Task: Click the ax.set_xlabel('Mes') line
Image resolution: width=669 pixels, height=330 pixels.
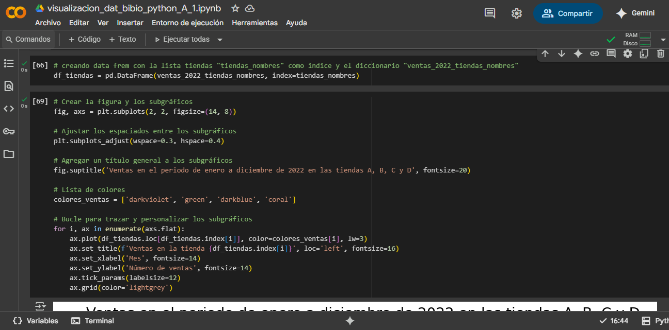Action: pyautogui.click(x=135, y=258)
